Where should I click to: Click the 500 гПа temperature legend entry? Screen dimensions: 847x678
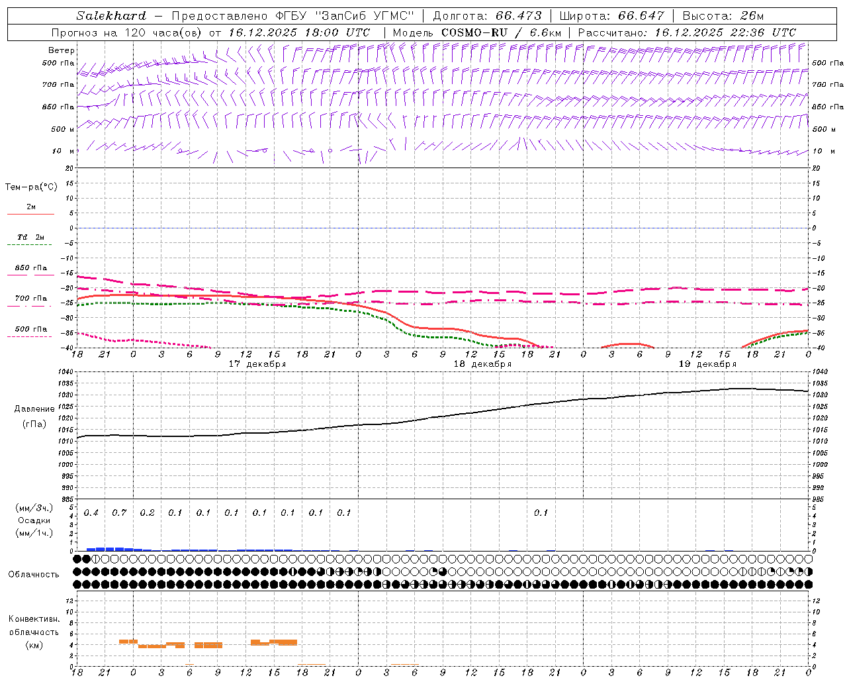(x=30, y=332)
